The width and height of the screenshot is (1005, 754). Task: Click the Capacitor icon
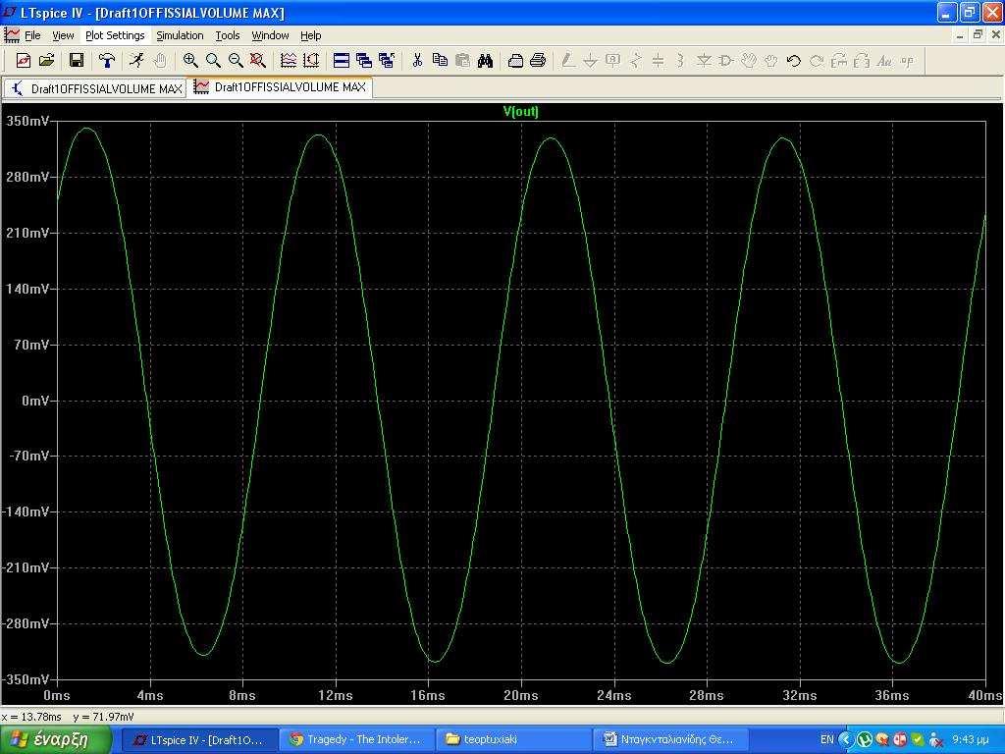pos(659,61)
